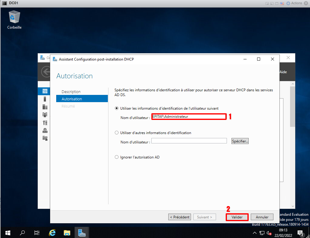This screenshot has height=238, width=310.
Task: Open the notification center icon
Action: tap(300, 233)
